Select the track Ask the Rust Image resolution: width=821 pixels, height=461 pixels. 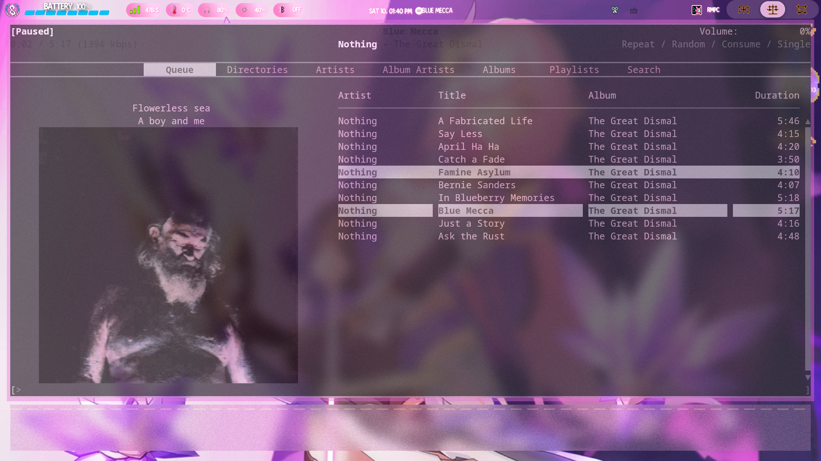[x=471, y=236]
